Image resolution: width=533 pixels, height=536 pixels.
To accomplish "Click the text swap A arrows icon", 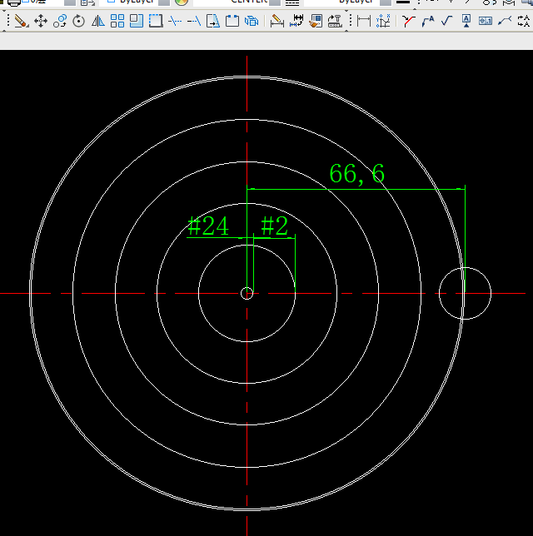I will [x=524, y=21].
